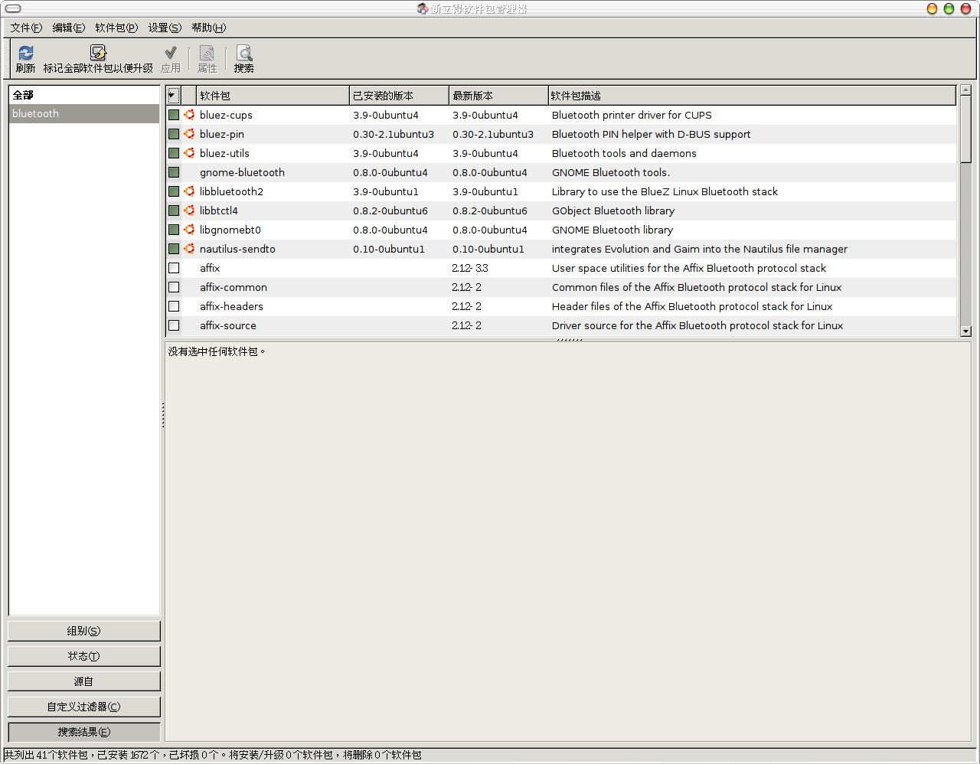Select the nautilus-sendto package name
The width and height of the screenshot is (980, 764).
click(x=237, y=249)
